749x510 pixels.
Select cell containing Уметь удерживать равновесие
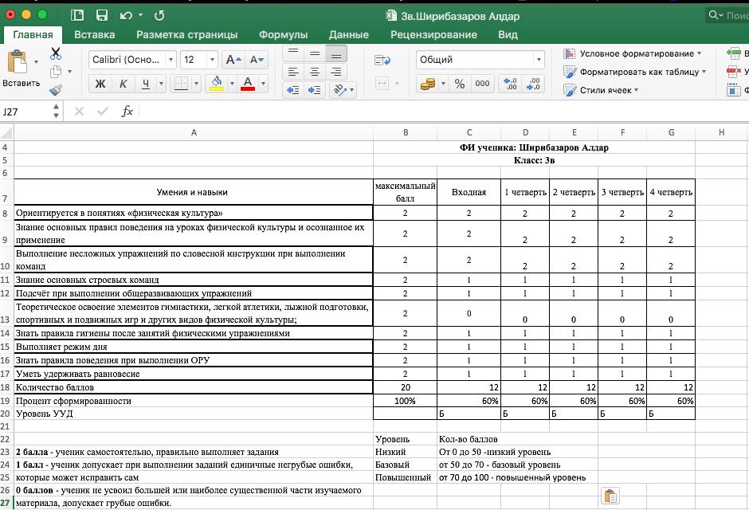coord(194,374)
